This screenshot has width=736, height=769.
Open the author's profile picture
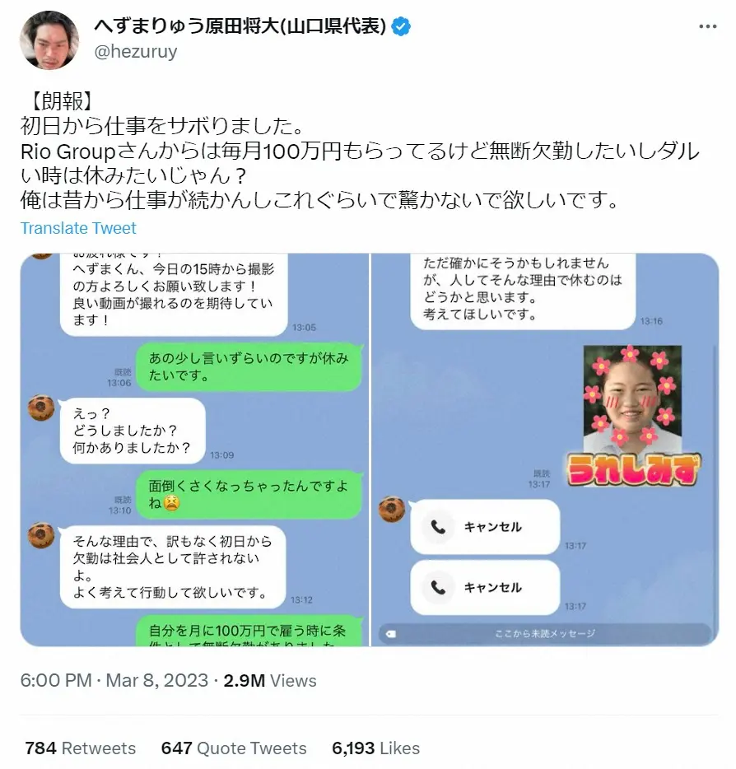49,40
